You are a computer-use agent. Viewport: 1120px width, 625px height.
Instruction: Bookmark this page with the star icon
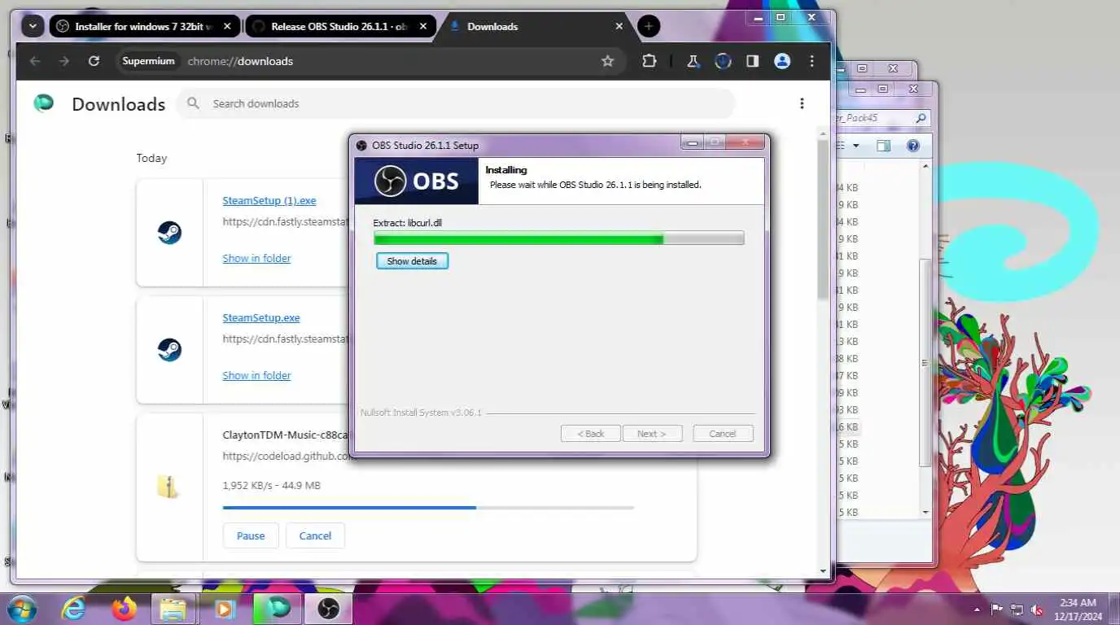[x=607, y=61]
